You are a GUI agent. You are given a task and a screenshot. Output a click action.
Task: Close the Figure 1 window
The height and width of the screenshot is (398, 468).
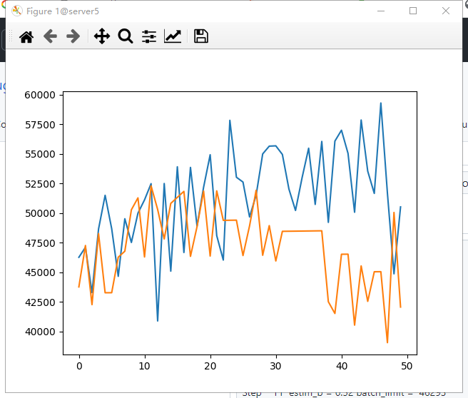point(446,11)
